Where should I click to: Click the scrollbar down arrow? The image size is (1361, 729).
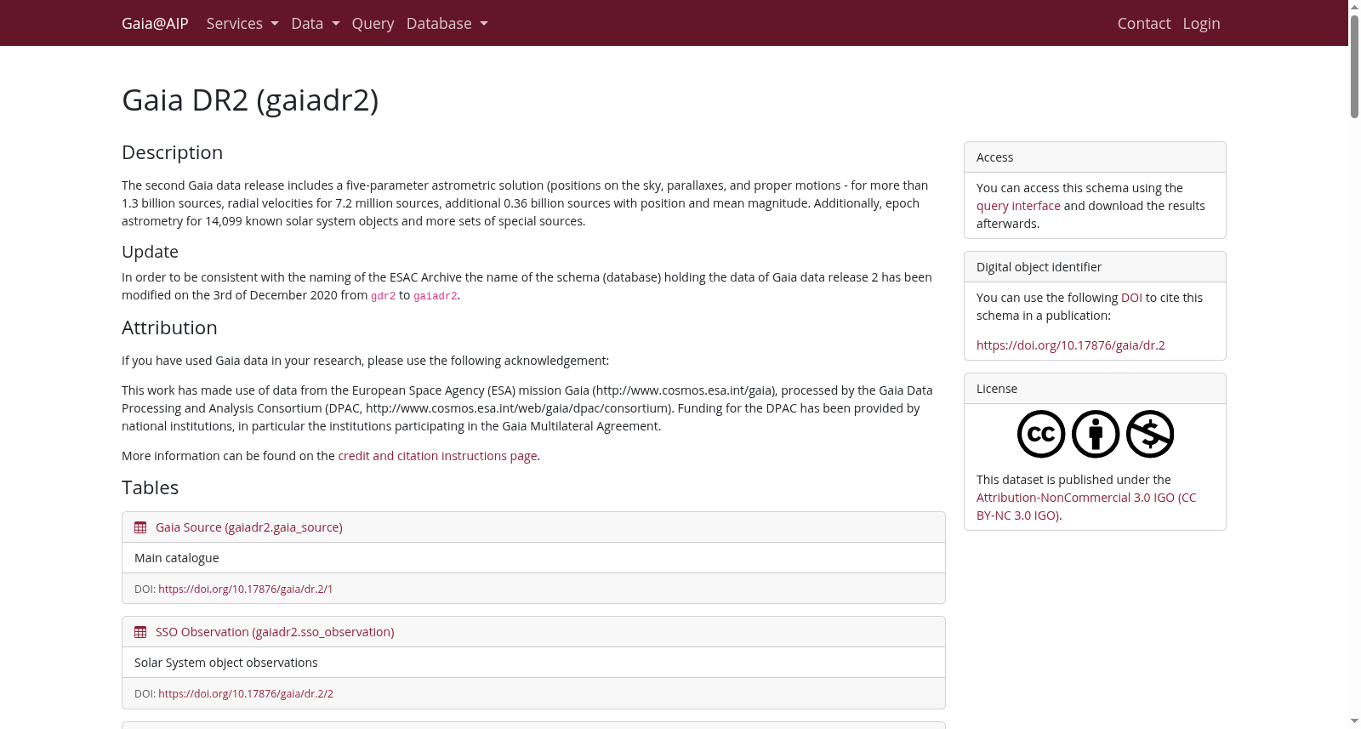click(x=1355, y=721)
